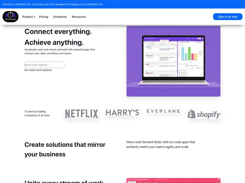
Task: Go to the Enterprise page
Action: (x=60, y=17)
